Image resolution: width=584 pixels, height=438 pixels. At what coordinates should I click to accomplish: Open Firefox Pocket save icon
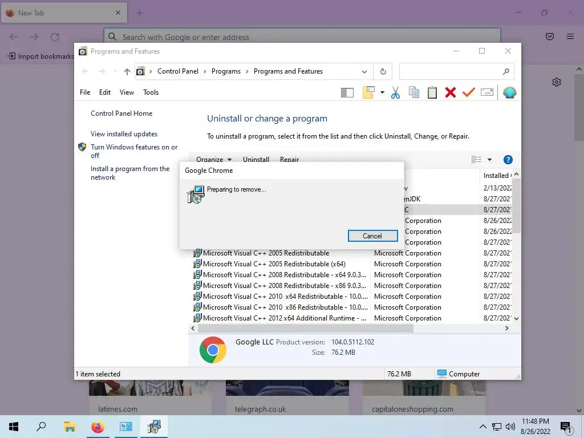[550, 36]
